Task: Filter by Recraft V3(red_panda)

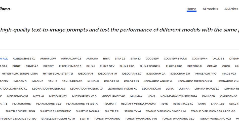Action: point(138,104)
